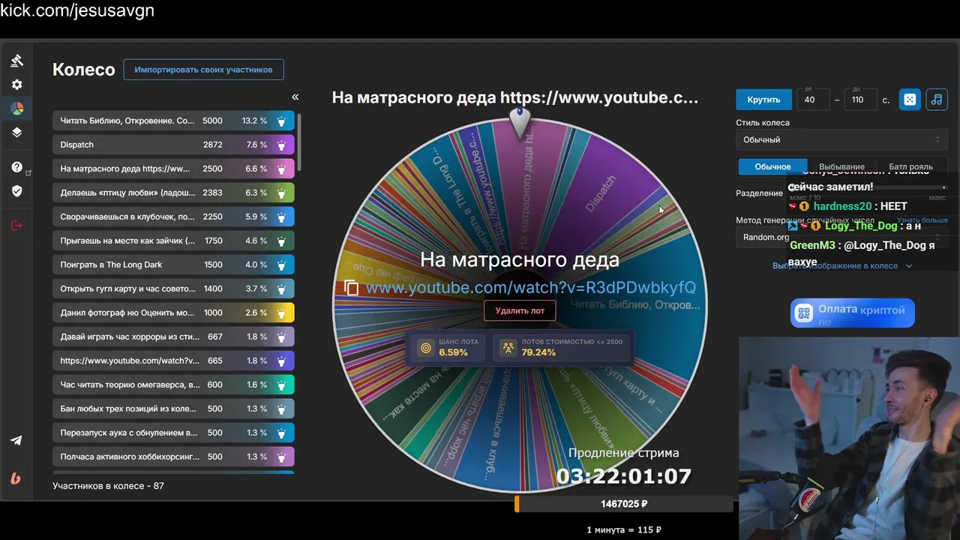This screenshot has width=960, height=540.
Task: Toggle the music note sound button
Action: click(937, 99)
